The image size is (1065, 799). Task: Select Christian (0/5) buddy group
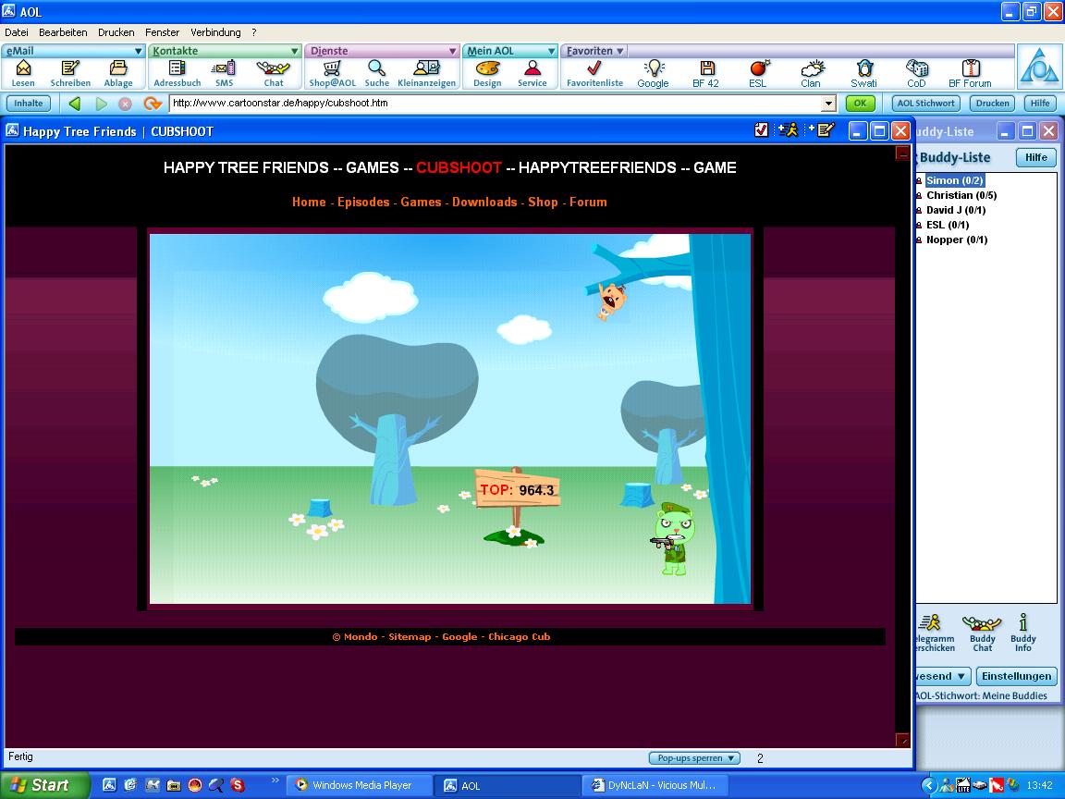(x=961, y=195)
